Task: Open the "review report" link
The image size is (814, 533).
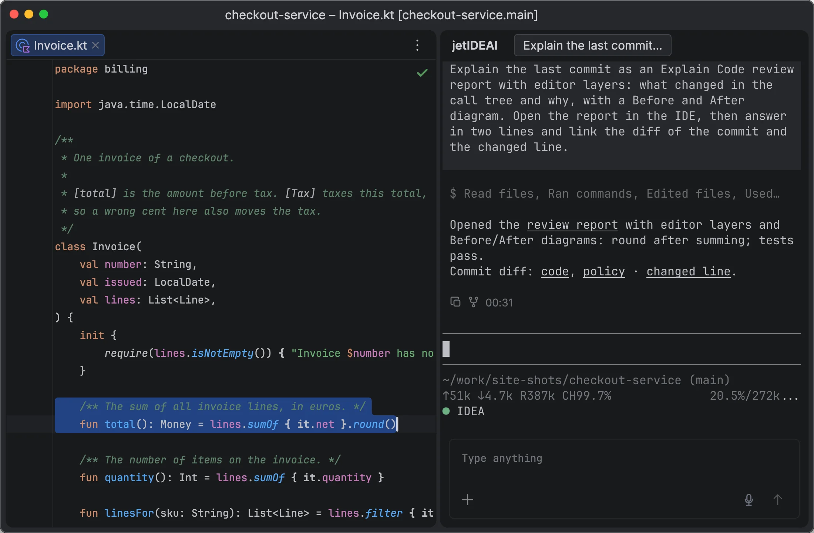Action: tap(572, 225)
